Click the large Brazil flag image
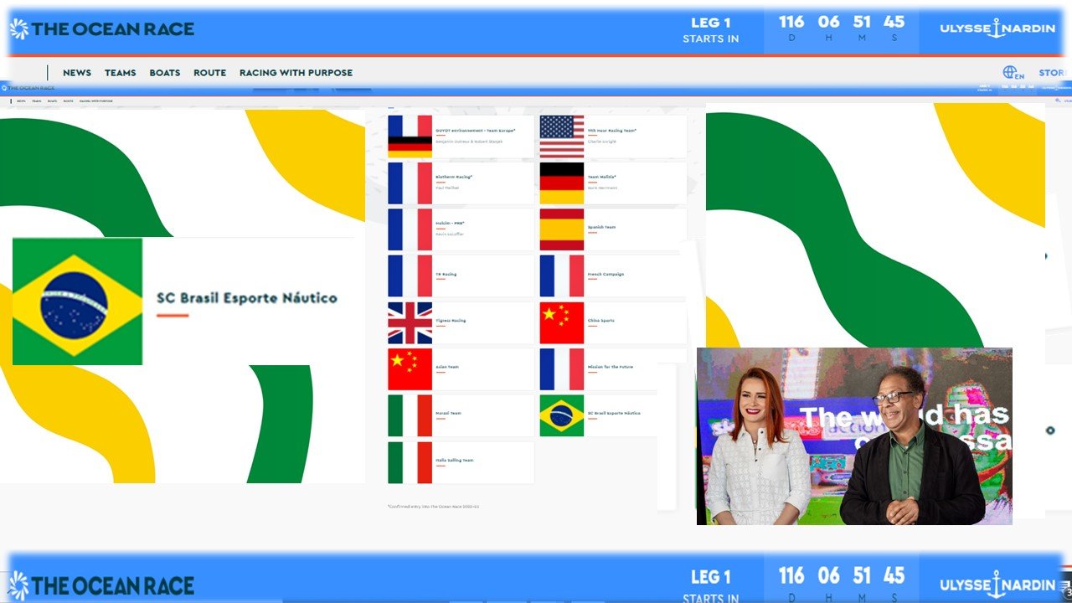This screenshot has height=603, width=1072. tap(77, 301)
